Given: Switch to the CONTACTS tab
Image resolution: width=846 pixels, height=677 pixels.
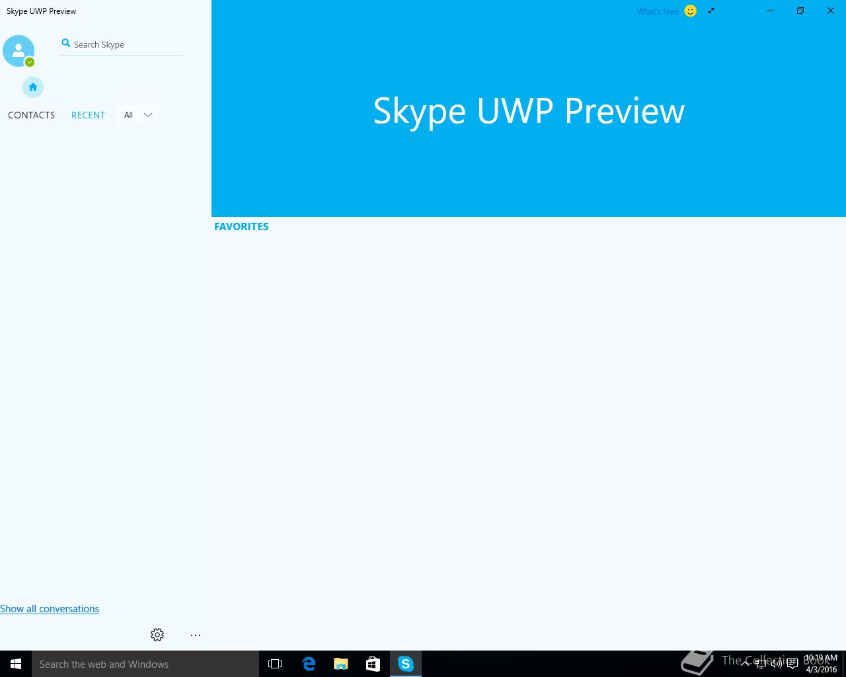Looking at the screenshot, I should (x=32, y=115).
